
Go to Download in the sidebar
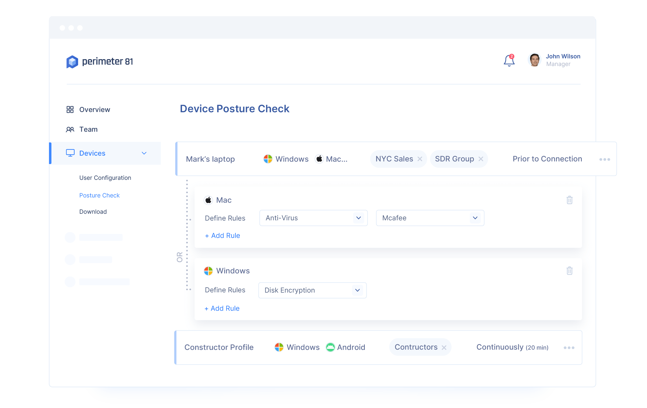coord(93,212)
